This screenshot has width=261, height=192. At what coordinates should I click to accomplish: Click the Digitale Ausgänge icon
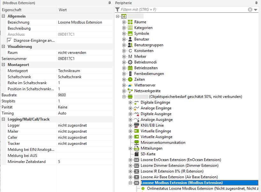[x=137, y=114]
